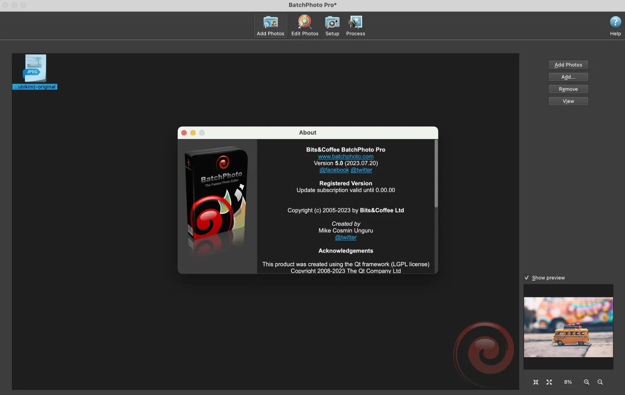This screenshot has width=625, height=395.
Task: Open the Add Photos step in the top toolbar
Action: tap(270, 26)
